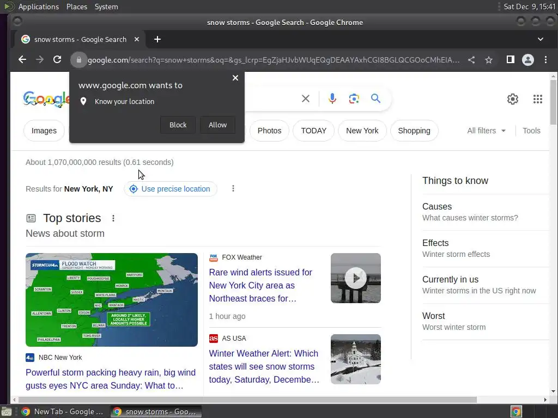The image size is (558, 418).
Task: Open the site info lock icon
Action: [x=78, y=60]
